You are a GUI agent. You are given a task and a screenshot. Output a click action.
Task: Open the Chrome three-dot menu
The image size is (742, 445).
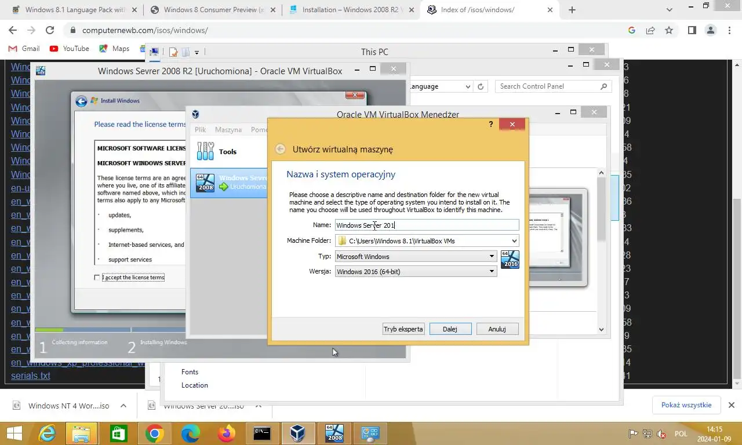729,30
